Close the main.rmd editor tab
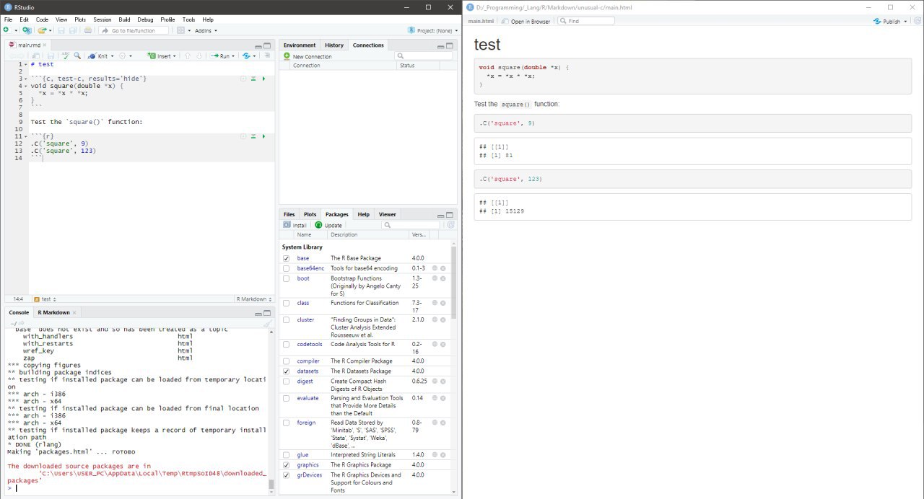This screenshot has height=499, width=924. coord(46,45)
